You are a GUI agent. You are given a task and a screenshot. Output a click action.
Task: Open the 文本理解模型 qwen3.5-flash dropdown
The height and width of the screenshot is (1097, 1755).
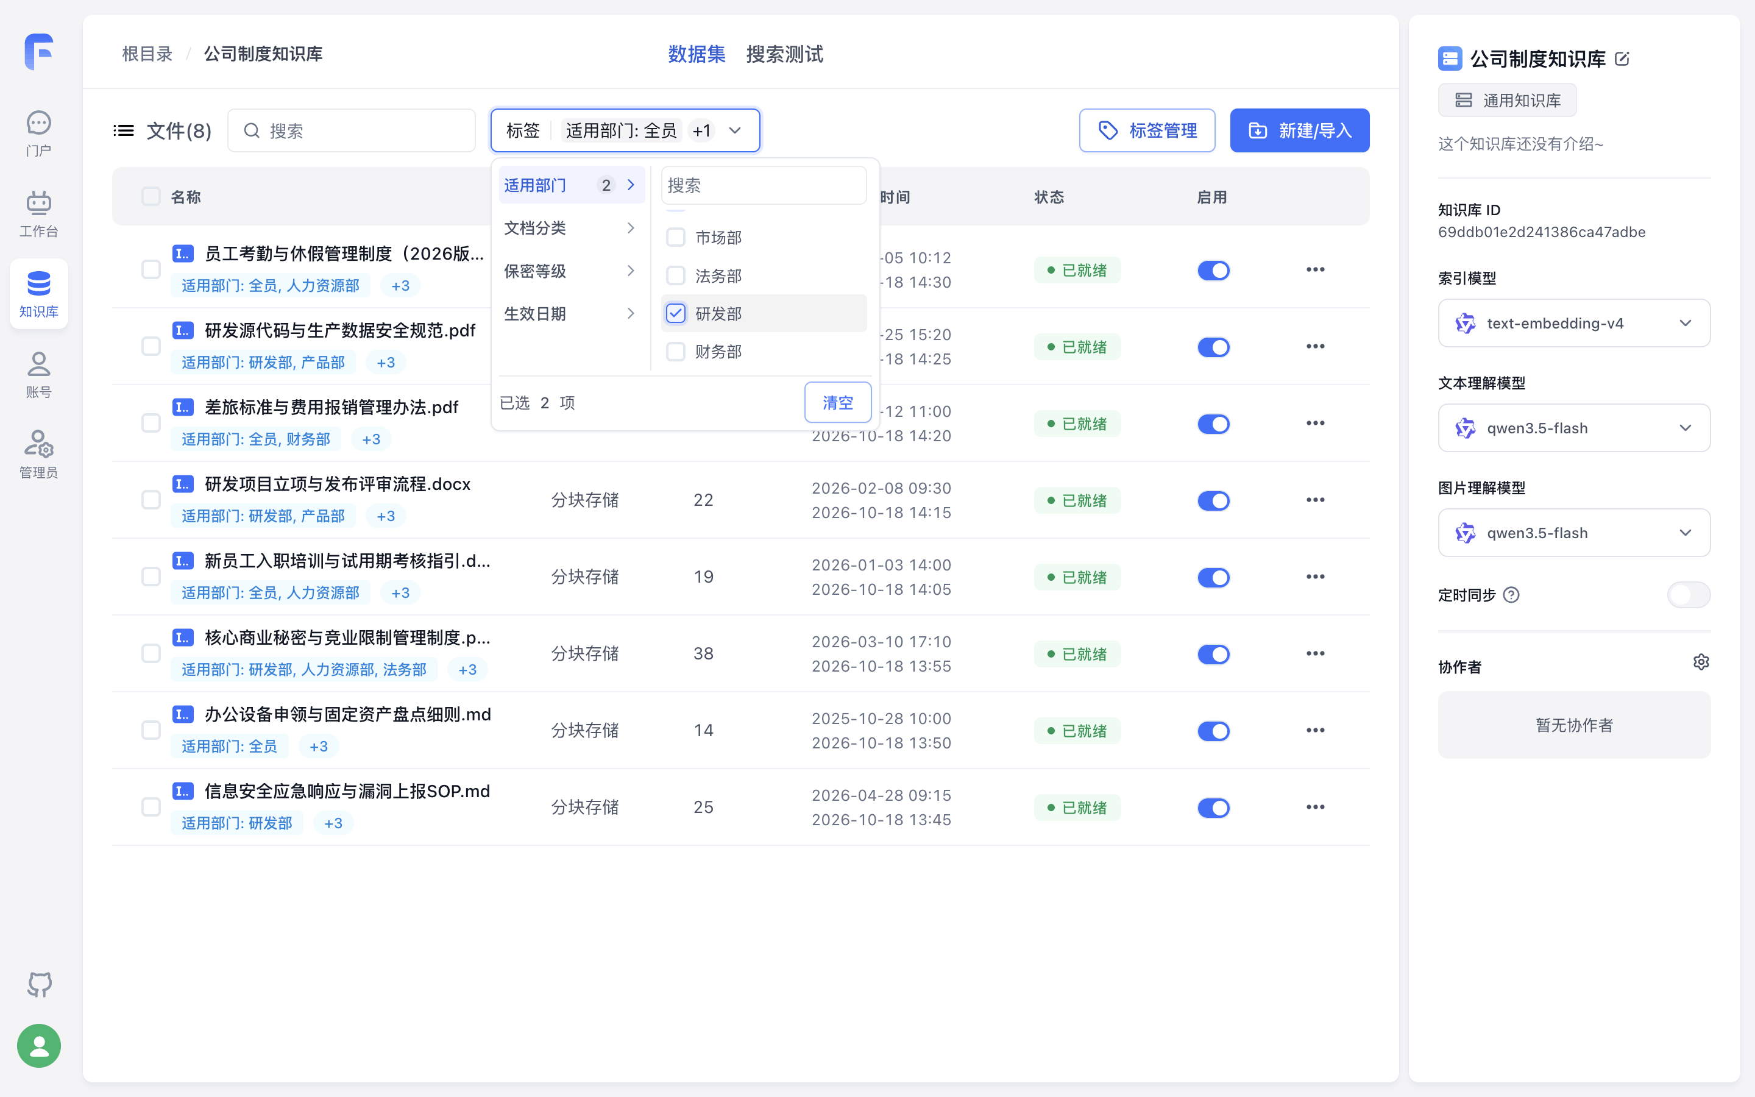pos(1573,428)
